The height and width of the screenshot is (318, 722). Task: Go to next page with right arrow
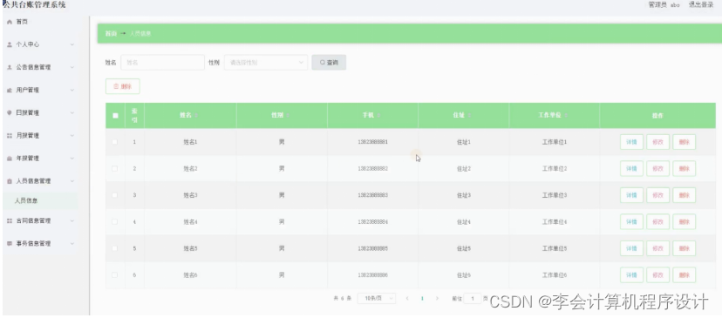(437, 298)
